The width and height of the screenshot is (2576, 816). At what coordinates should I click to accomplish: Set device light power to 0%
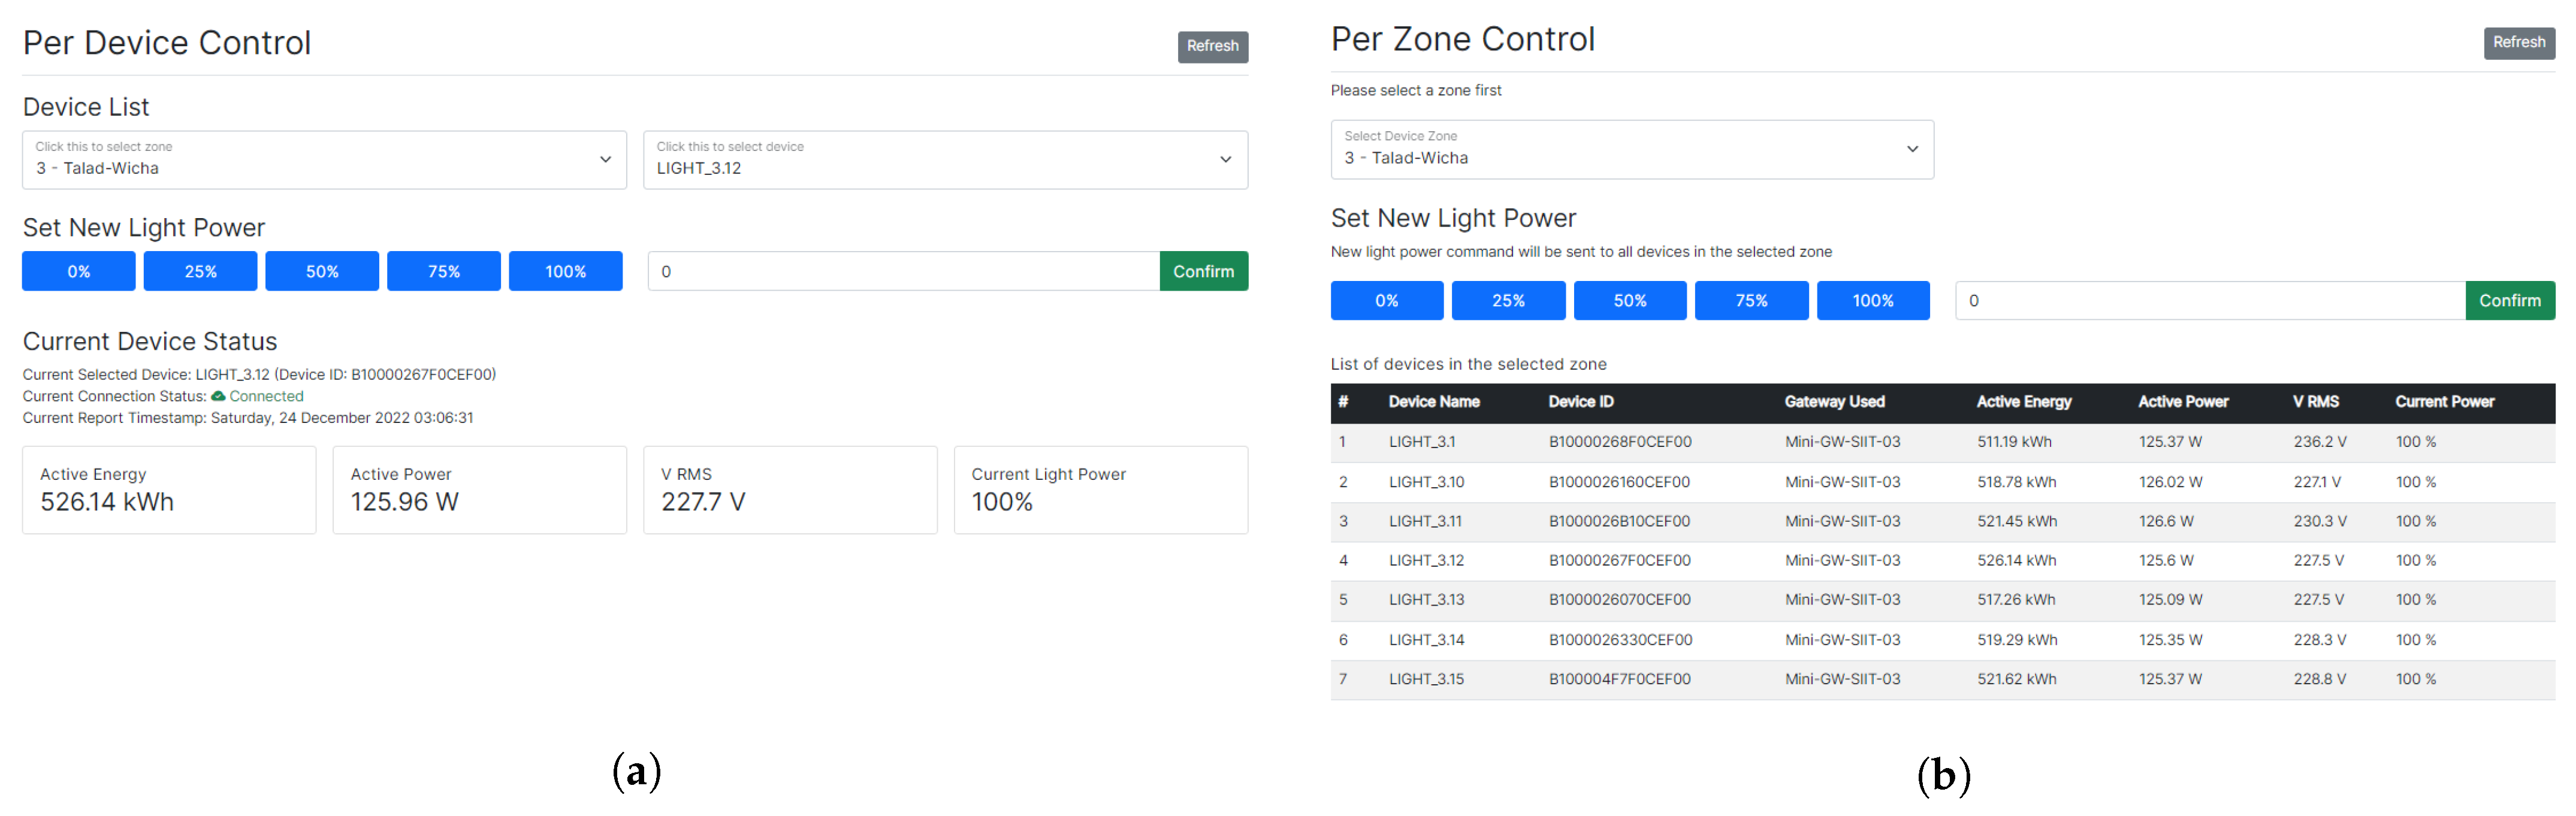click(x=79, y=271)
